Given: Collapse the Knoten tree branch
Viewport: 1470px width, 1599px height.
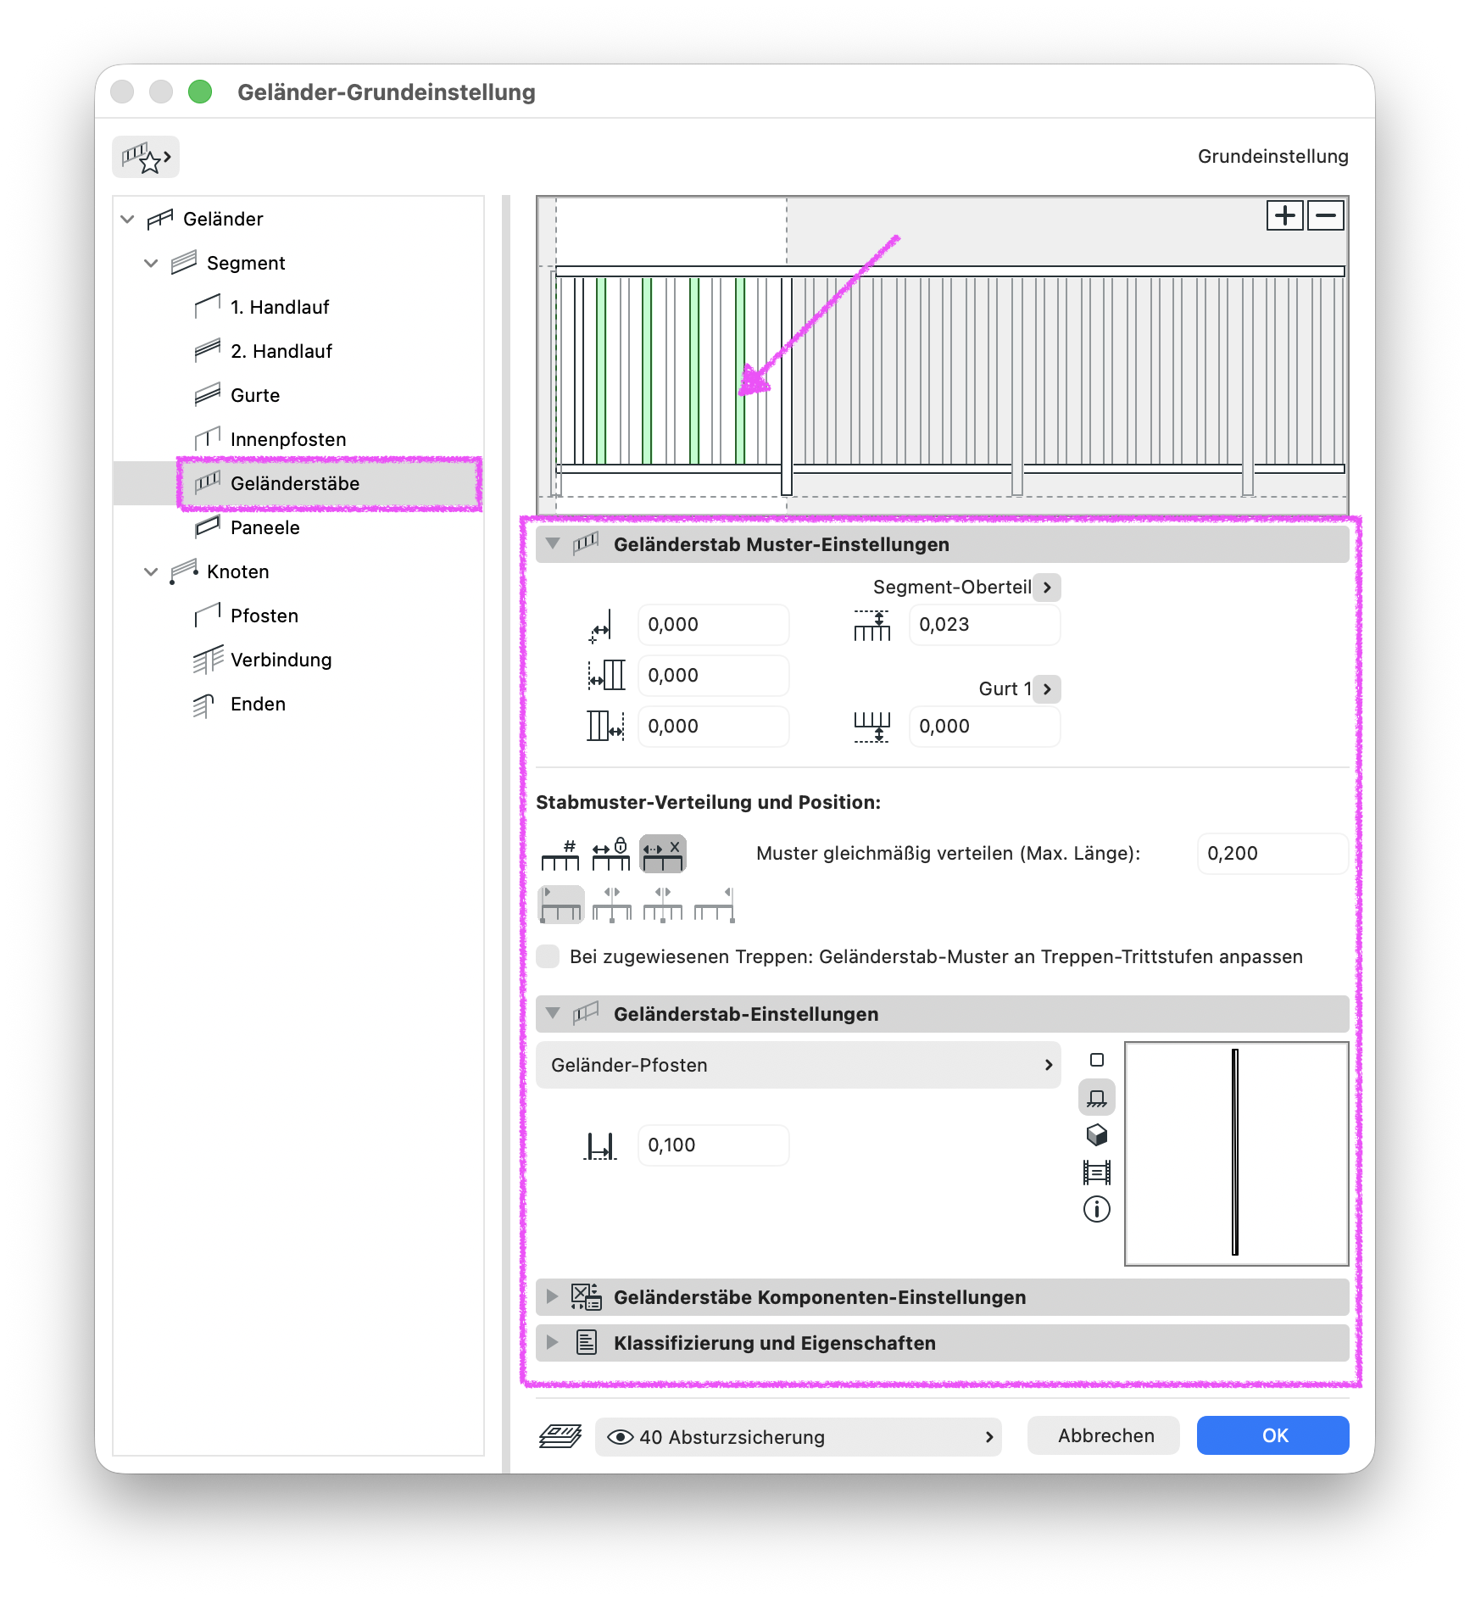Looking at the screenshot, I should point(152,571).
